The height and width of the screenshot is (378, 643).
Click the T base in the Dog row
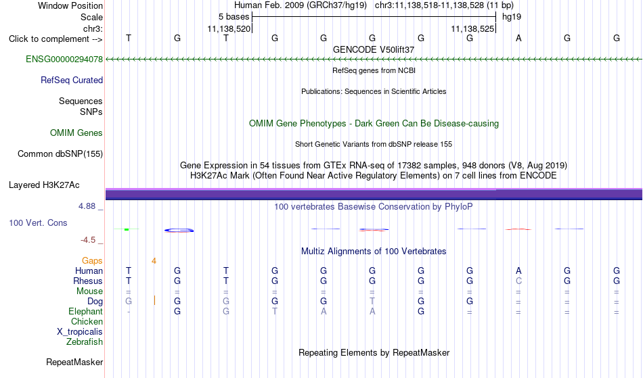pyautogui.click(x=372, y=301)
